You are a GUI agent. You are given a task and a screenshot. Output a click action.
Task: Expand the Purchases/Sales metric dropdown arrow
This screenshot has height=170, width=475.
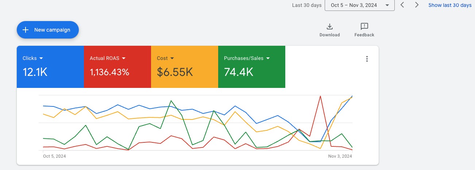tap(268, 58)
